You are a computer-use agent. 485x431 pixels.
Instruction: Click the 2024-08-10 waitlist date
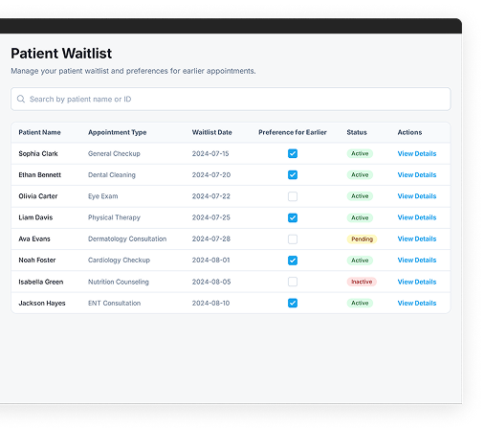[x=210, y=303]
